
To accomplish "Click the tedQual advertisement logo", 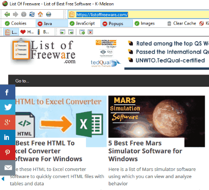I will pos(105,63).
